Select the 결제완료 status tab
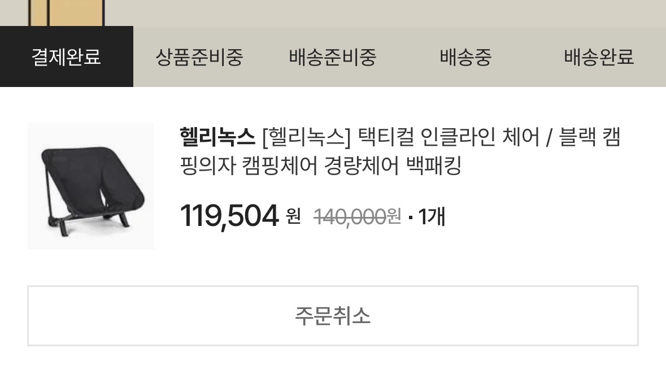This screenshot has height=383, width=666. point(67,57)
